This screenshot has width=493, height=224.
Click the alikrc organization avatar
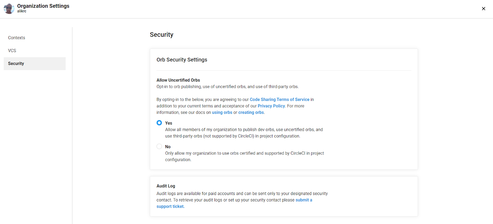pyautogui.click(x=9, y=9)
